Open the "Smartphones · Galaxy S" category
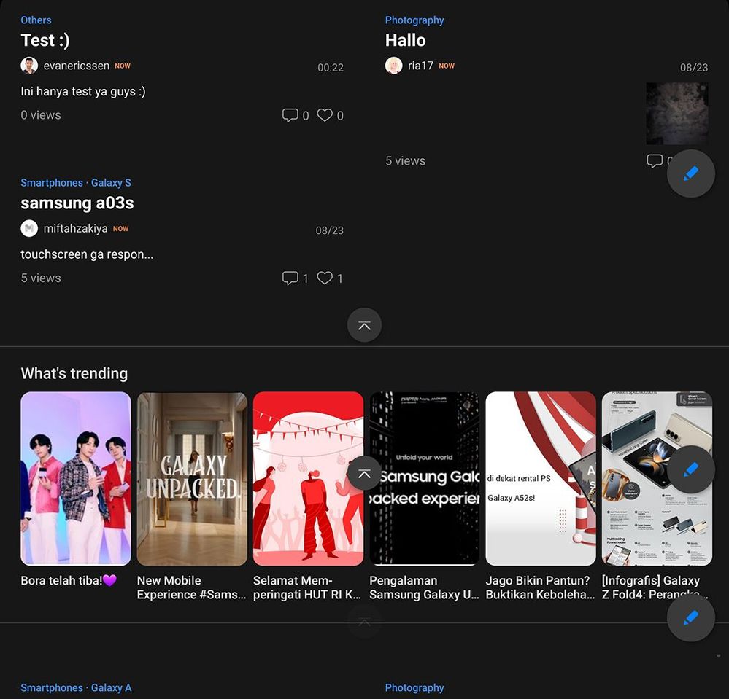Viewport: 729px width, 699px height. tap(76, 182)
